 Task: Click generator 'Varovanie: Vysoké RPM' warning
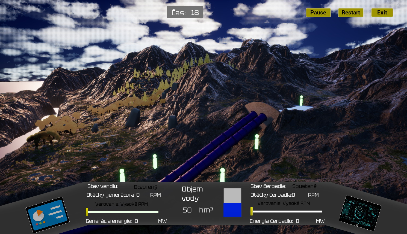122,204
